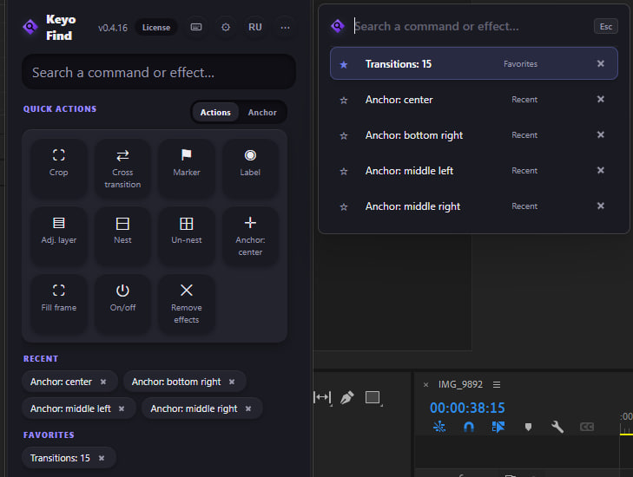633x477 pixels.
Task: Remove Anchor: middle left popup row
Action: click(x=601, y=170)
